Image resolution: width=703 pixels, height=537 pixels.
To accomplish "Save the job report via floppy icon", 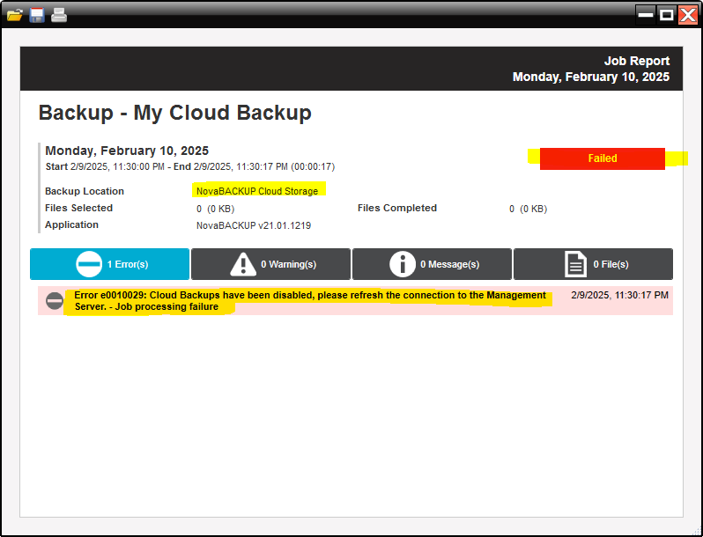I will tap(37, 15).
